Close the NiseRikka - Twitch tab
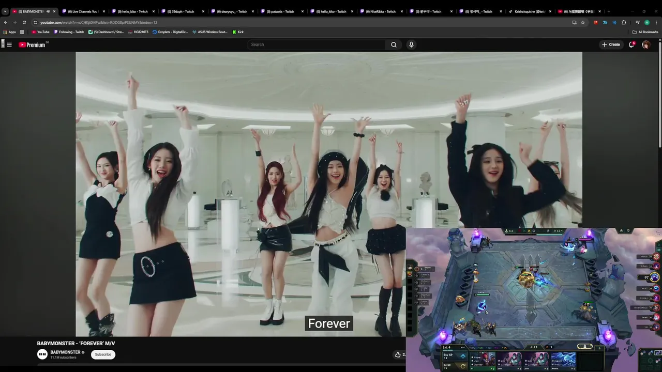Image resolution: width=662 pixels, height=372 pixels. coord(402,11)
